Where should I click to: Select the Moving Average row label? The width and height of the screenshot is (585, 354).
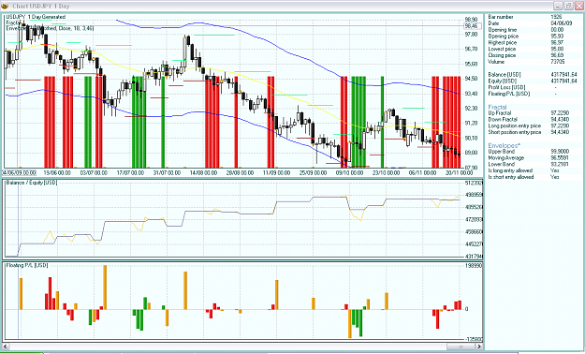pyautogui.click(x=505, y=158)
